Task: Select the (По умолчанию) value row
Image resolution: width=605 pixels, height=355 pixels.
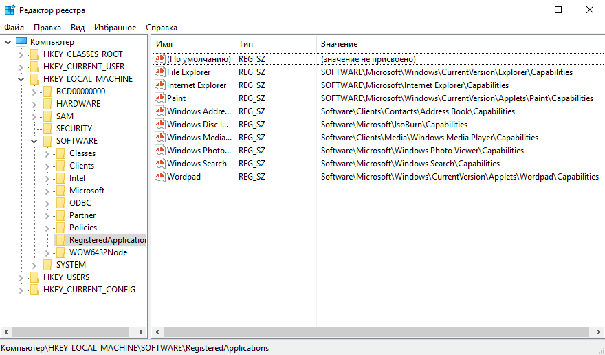Action: click(379, 59)
